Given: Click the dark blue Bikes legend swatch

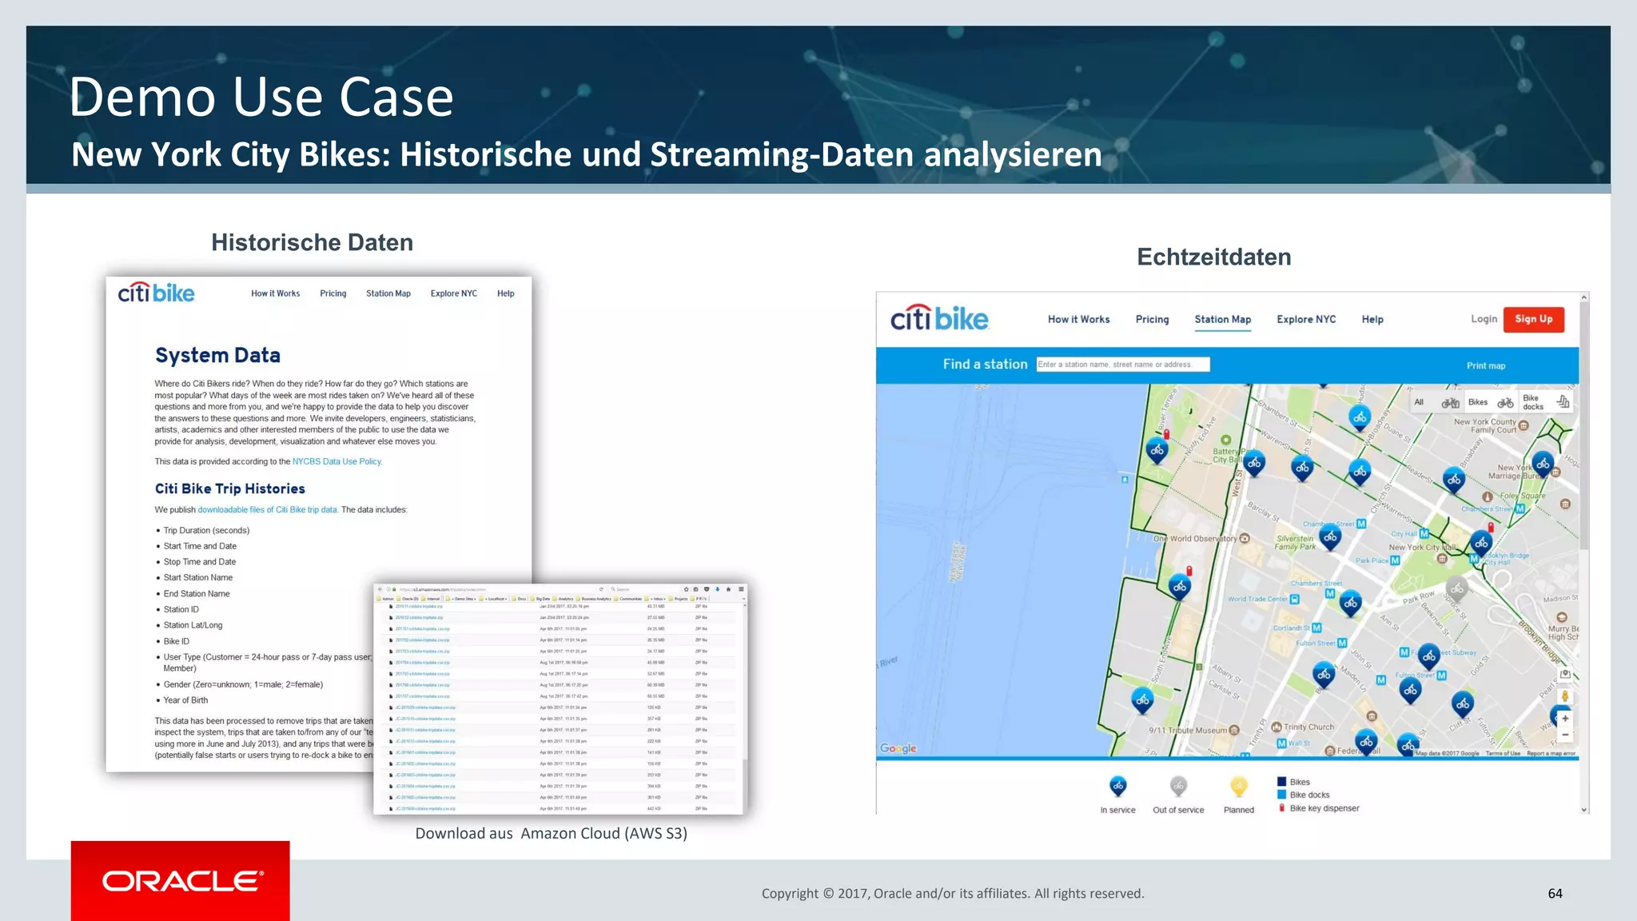Looking at the screenshot, I should 1282,782.
